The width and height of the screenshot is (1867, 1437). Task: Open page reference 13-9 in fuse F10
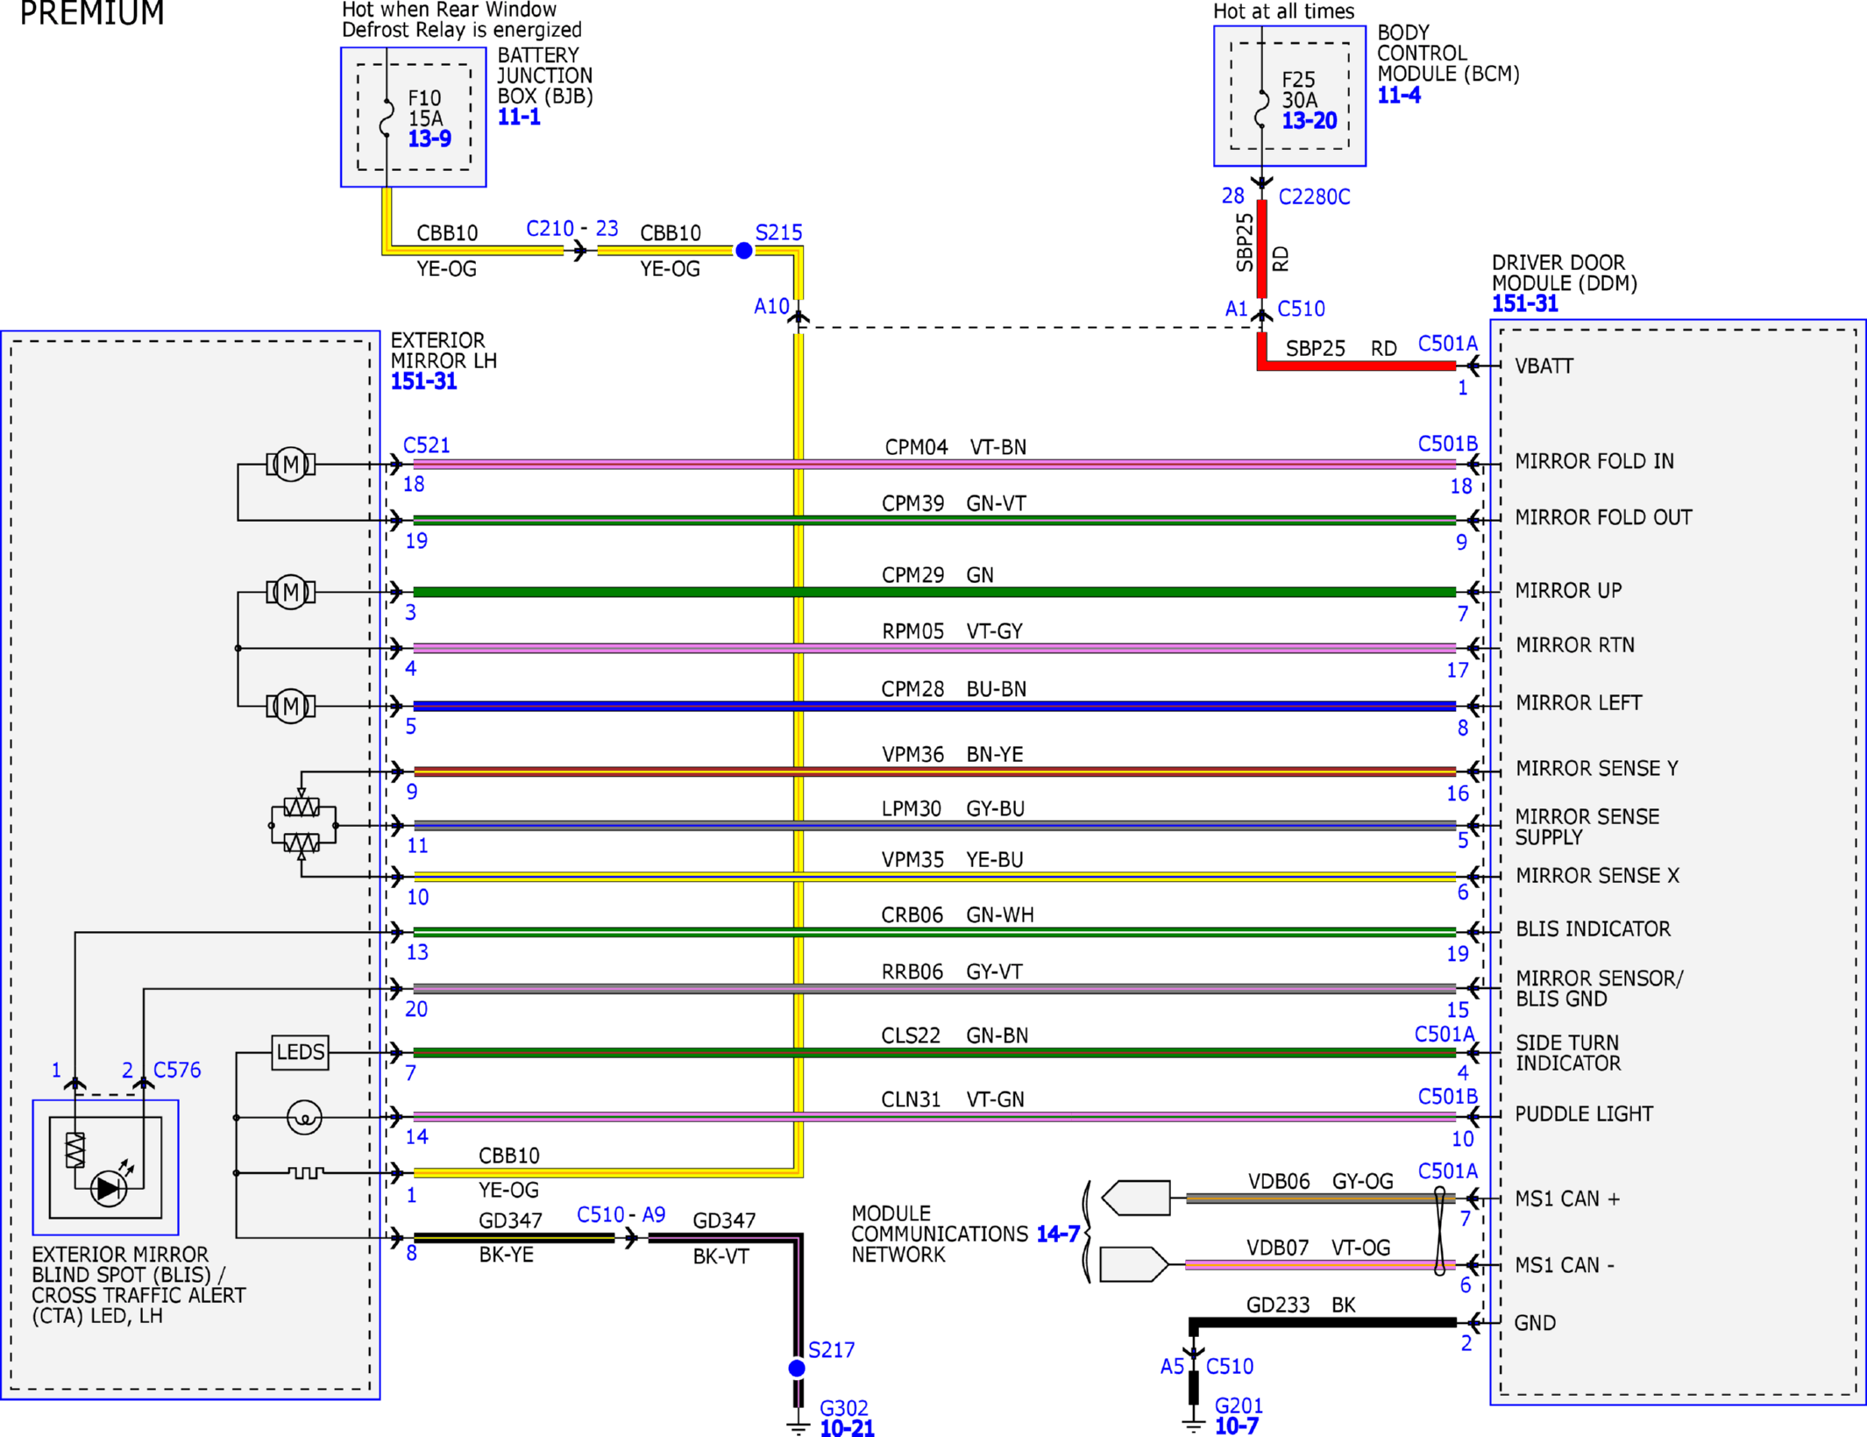[x=429, y=139]
